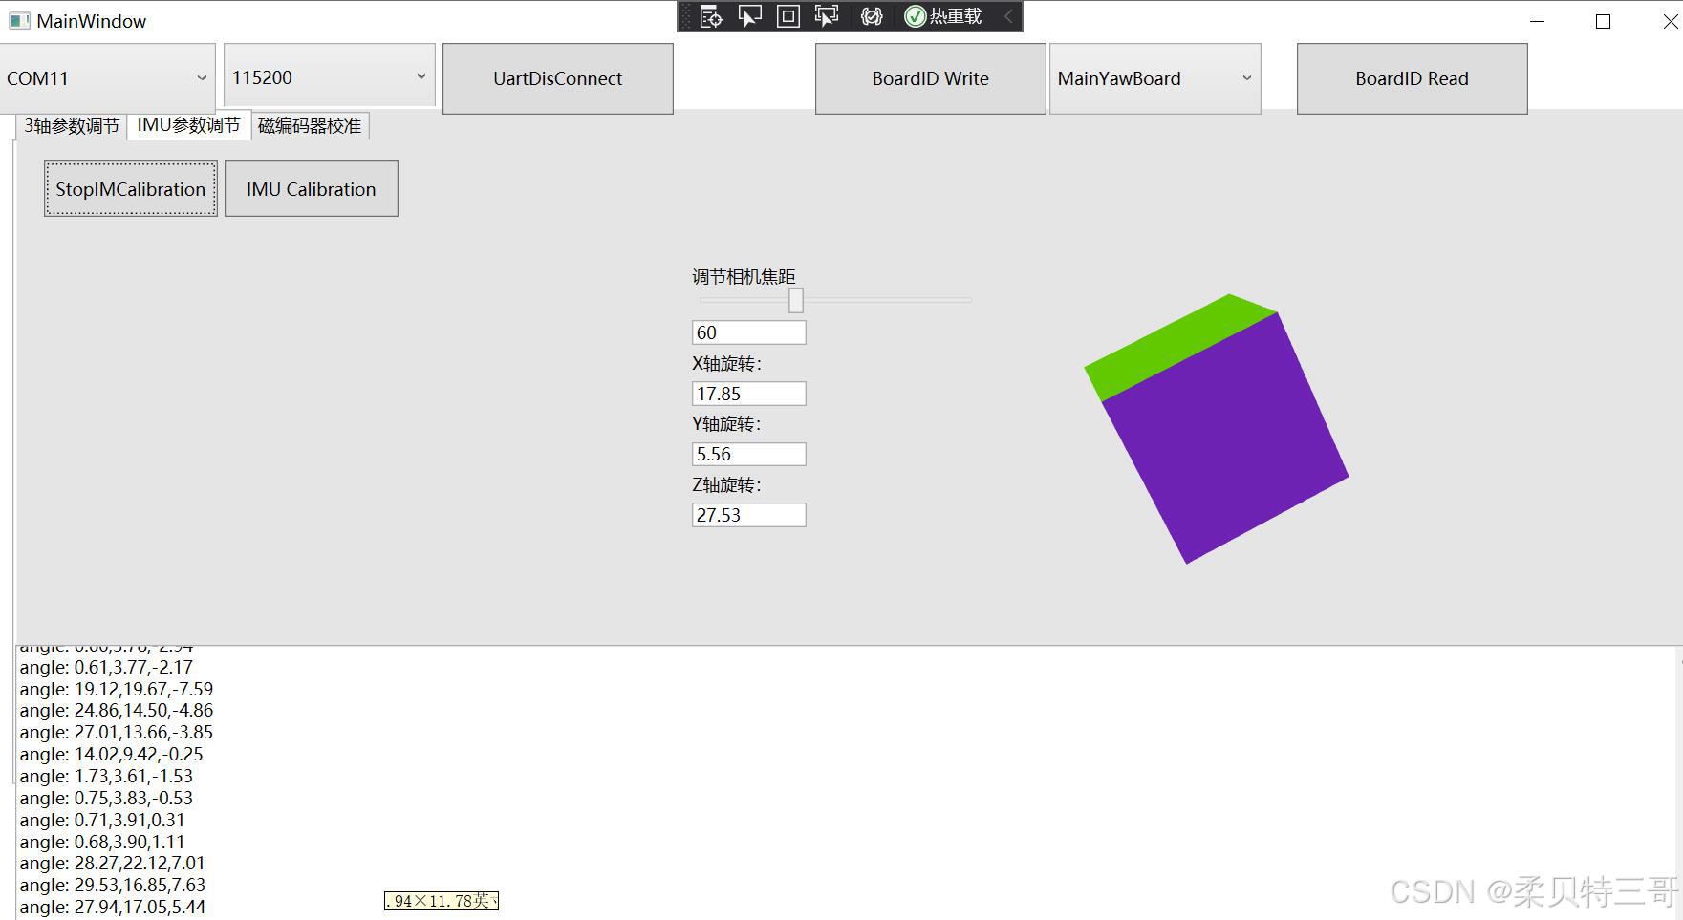Switch to the 3轴参数调节 tab

coord(72,126)
